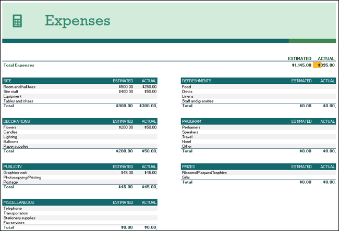Image resolution: width=339 pixels, height=231 pixels.
Task: Click the Flowers estimated $200.00 cell
Action: point(126,127)
